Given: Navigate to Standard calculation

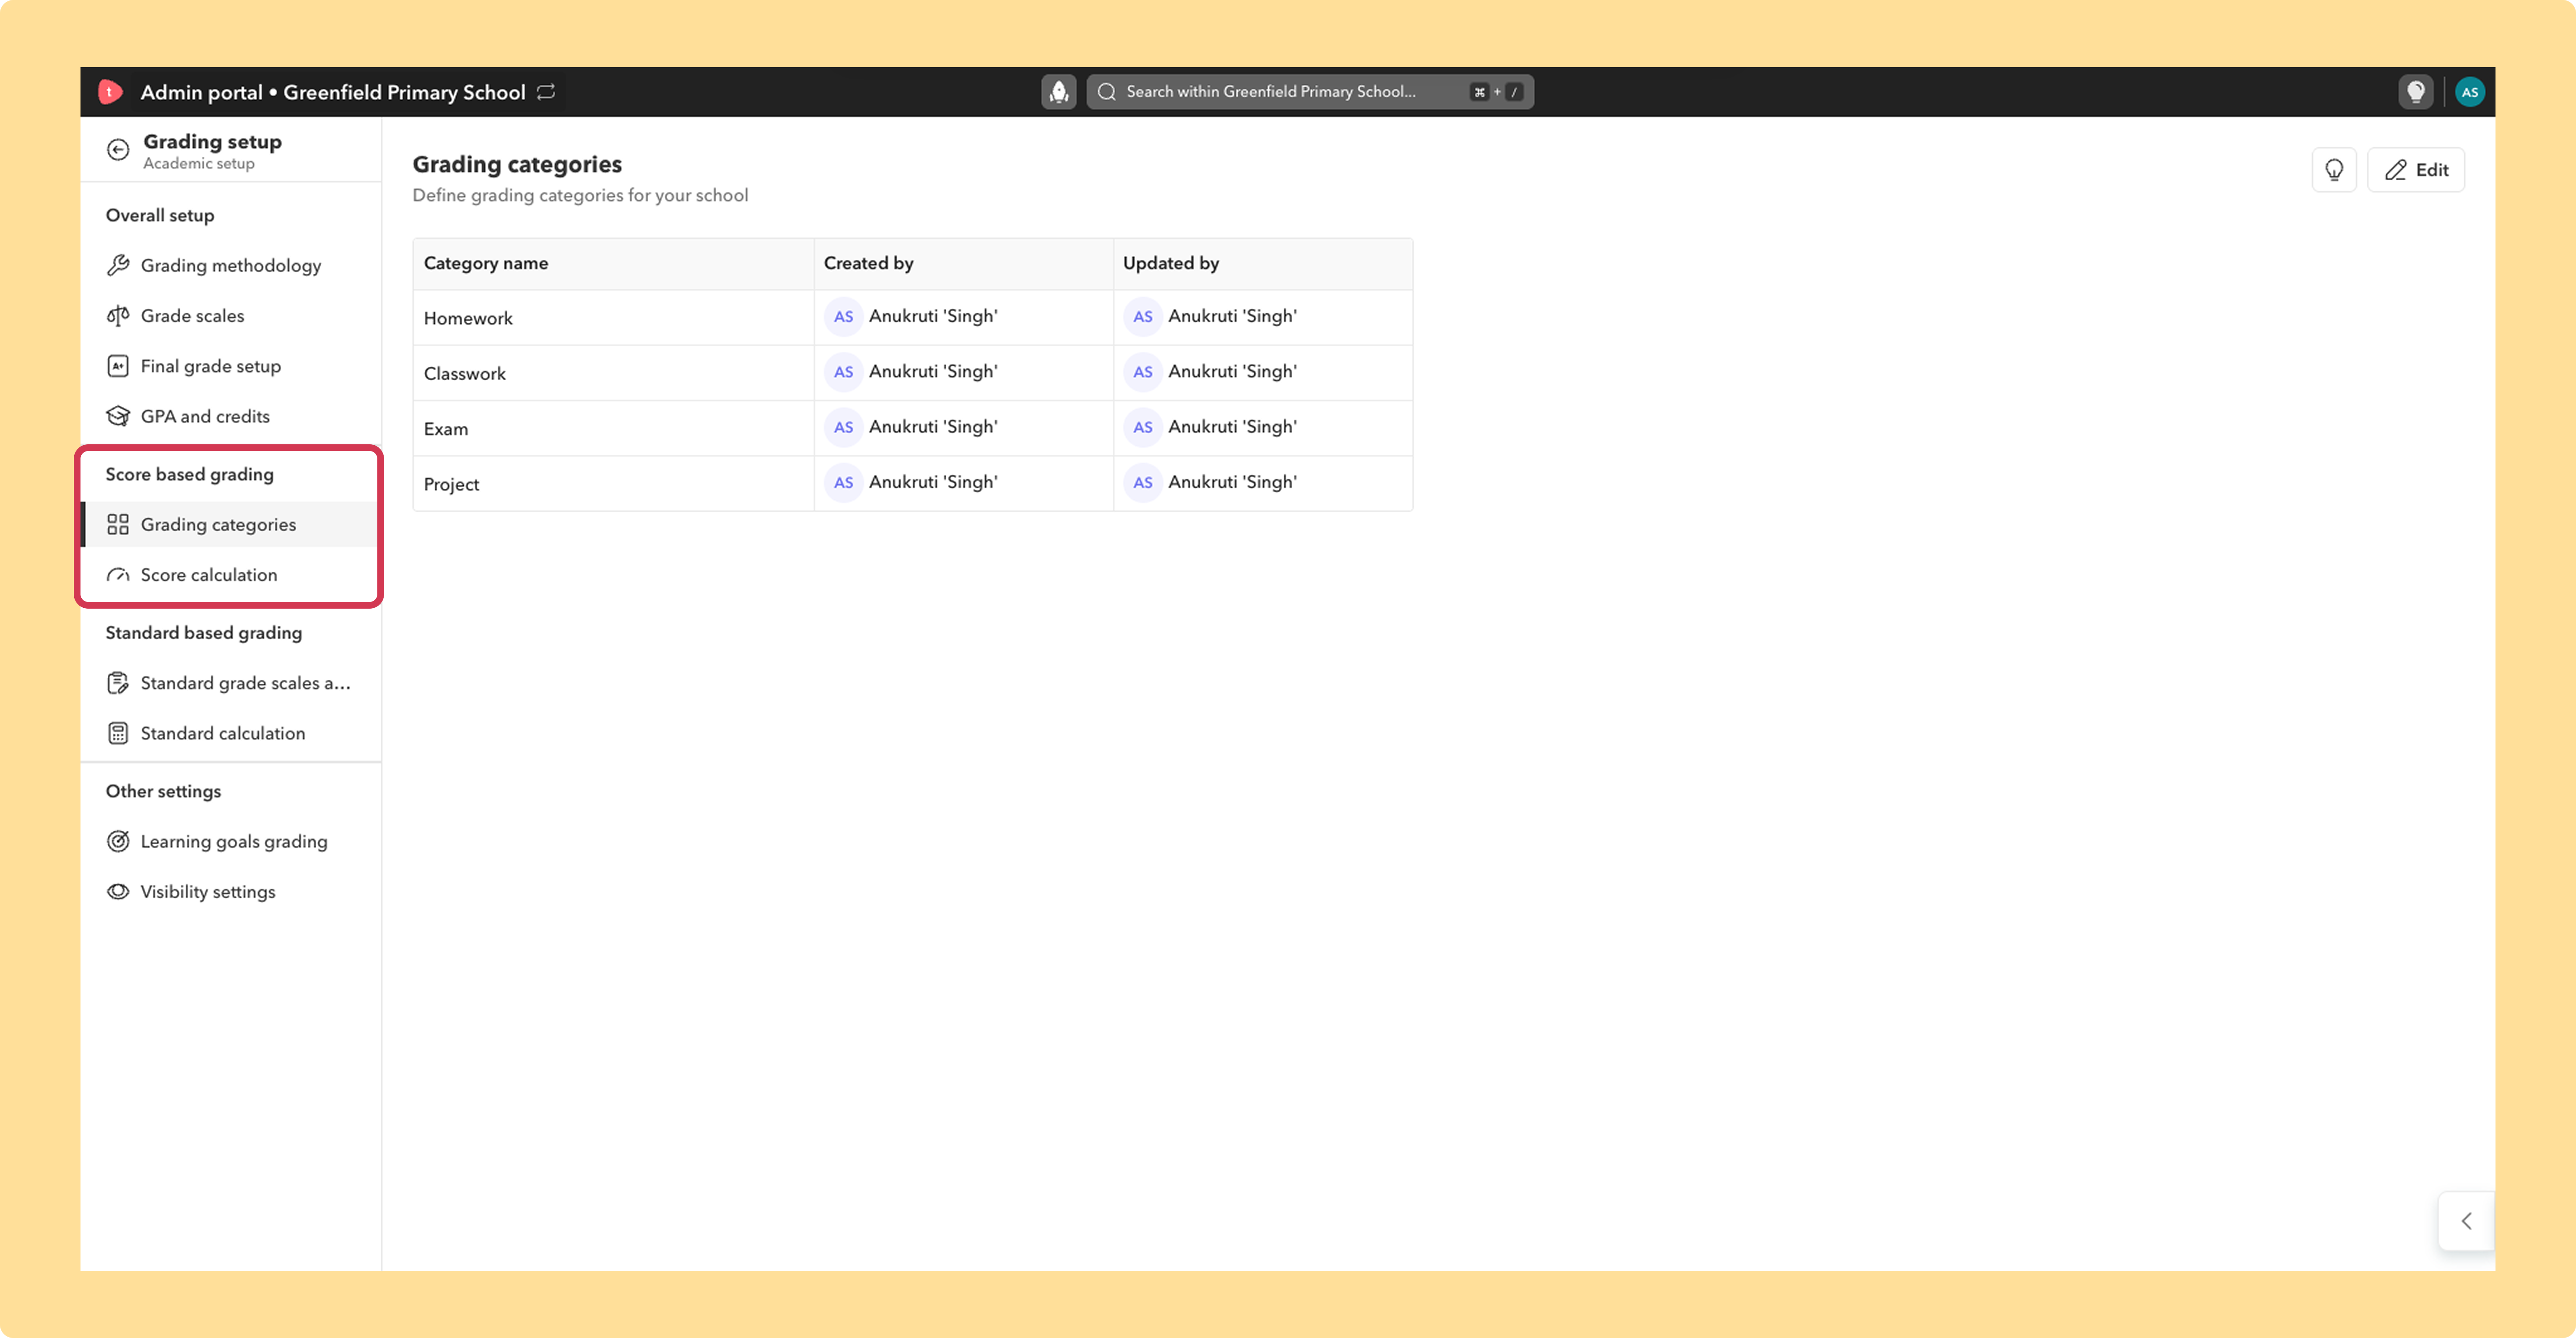Looking at the screenshot, I should tap(231, 733).
